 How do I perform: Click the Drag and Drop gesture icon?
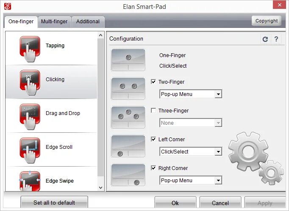point(30,116)
